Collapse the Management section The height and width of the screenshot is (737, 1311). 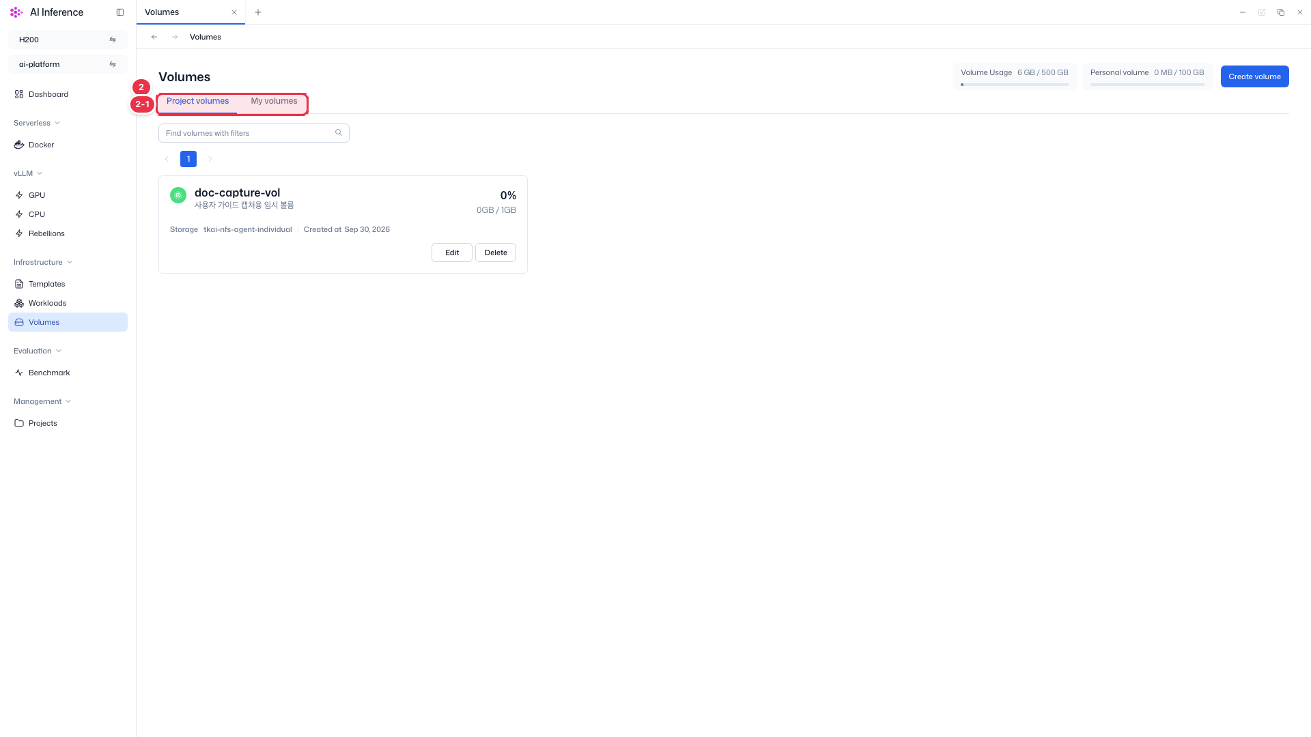pyautogui.click(x=42, y=401)
